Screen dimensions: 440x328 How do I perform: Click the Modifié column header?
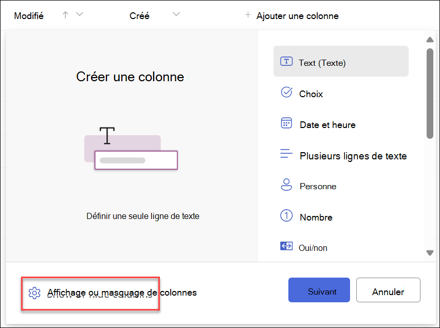pos(29,16)
